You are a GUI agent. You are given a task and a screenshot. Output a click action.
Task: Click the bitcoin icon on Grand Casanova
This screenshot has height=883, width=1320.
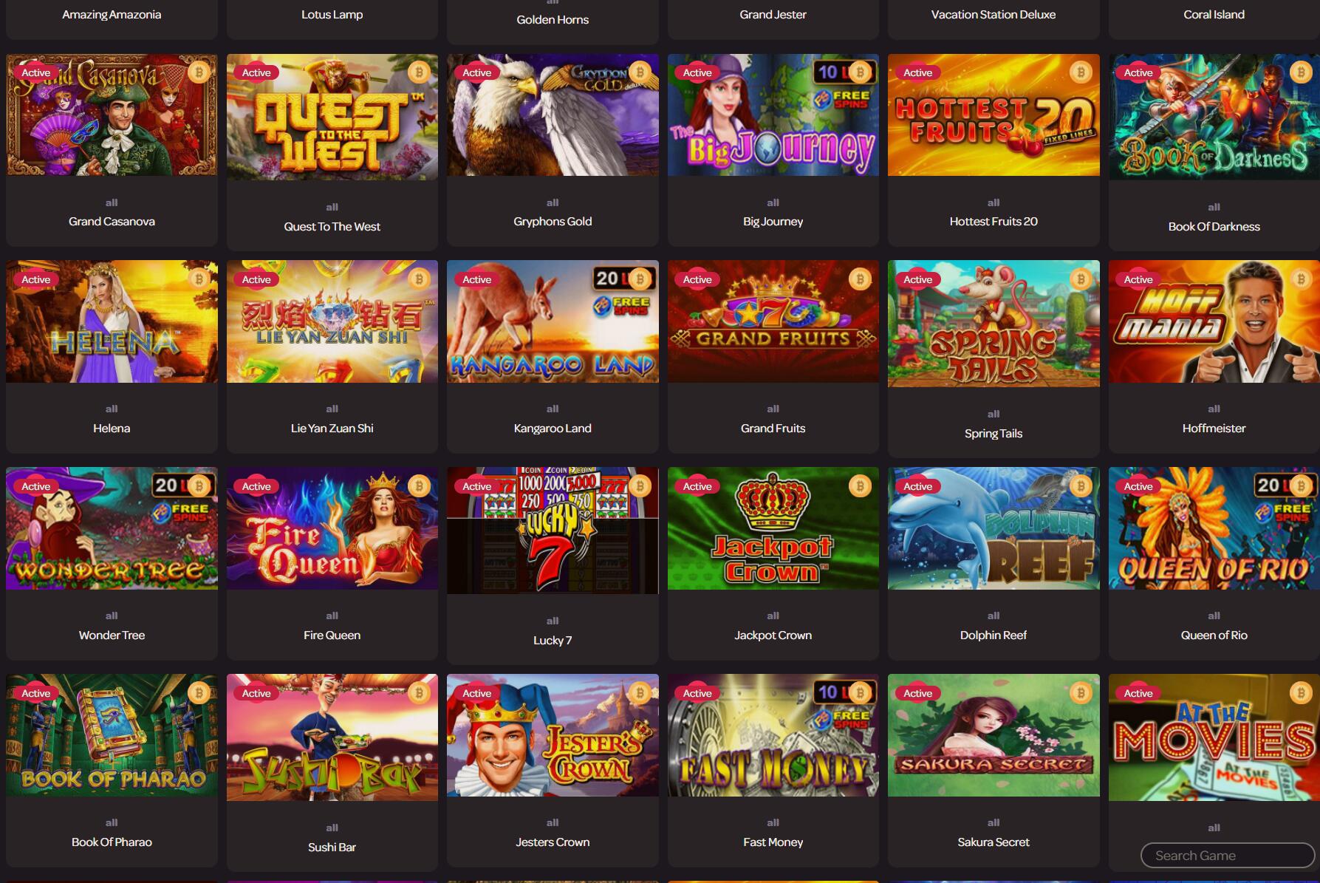point(199,72)
